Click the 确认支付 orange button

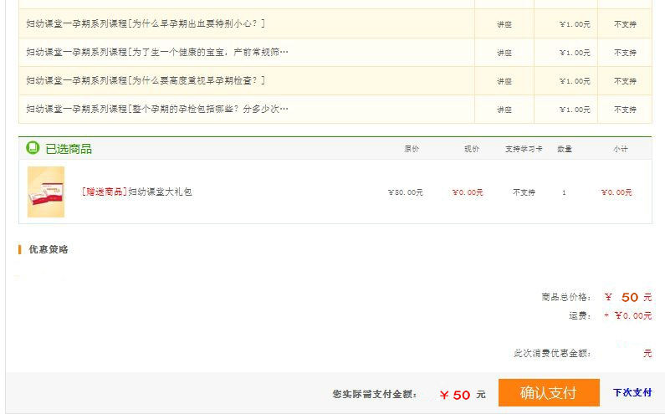548,393
